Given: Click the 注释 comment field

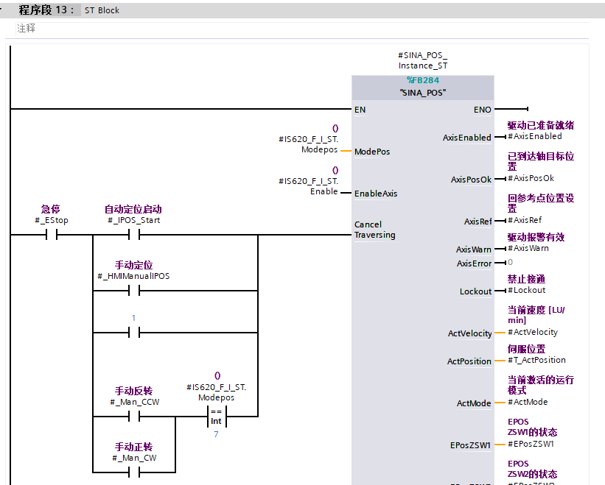Looking at the screenshot, I should pos(27,29).
